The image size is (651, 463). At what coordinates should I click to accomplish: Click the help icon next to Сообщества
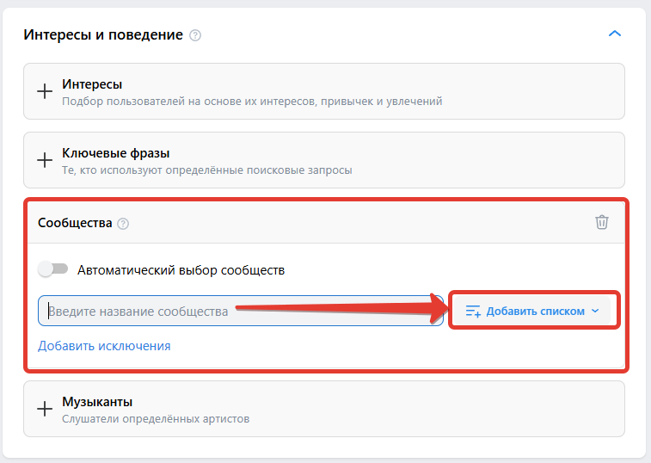(123, 224)
